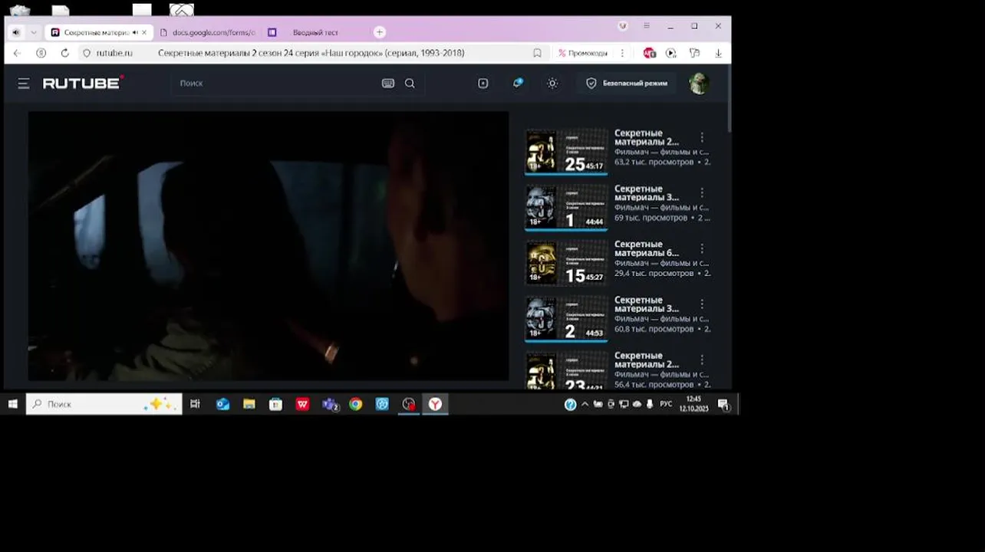Switch to the Вводный тест tab
Screen dimensions: 985x552
[x=315, y=32]
